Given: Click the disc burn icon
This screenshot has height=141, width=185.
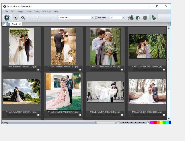Looking at the screenshot, I should click(145, 18).
